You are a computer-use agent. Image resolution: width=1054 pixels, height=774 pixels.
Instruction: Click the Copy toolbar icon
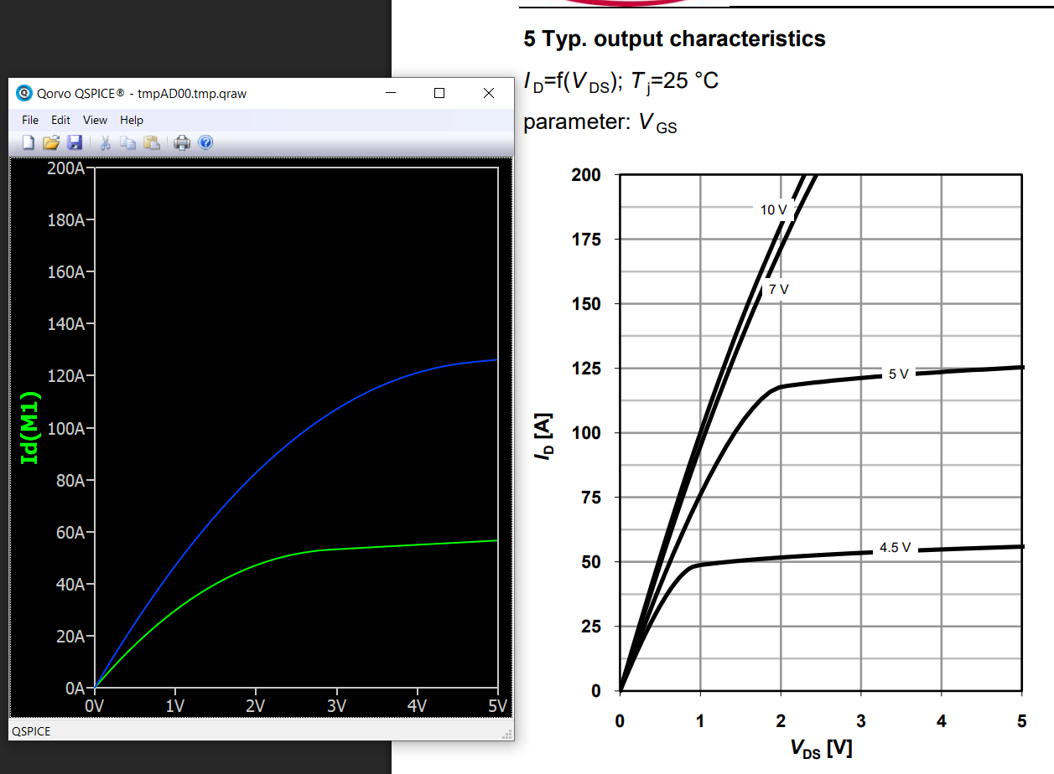(127, 143)
